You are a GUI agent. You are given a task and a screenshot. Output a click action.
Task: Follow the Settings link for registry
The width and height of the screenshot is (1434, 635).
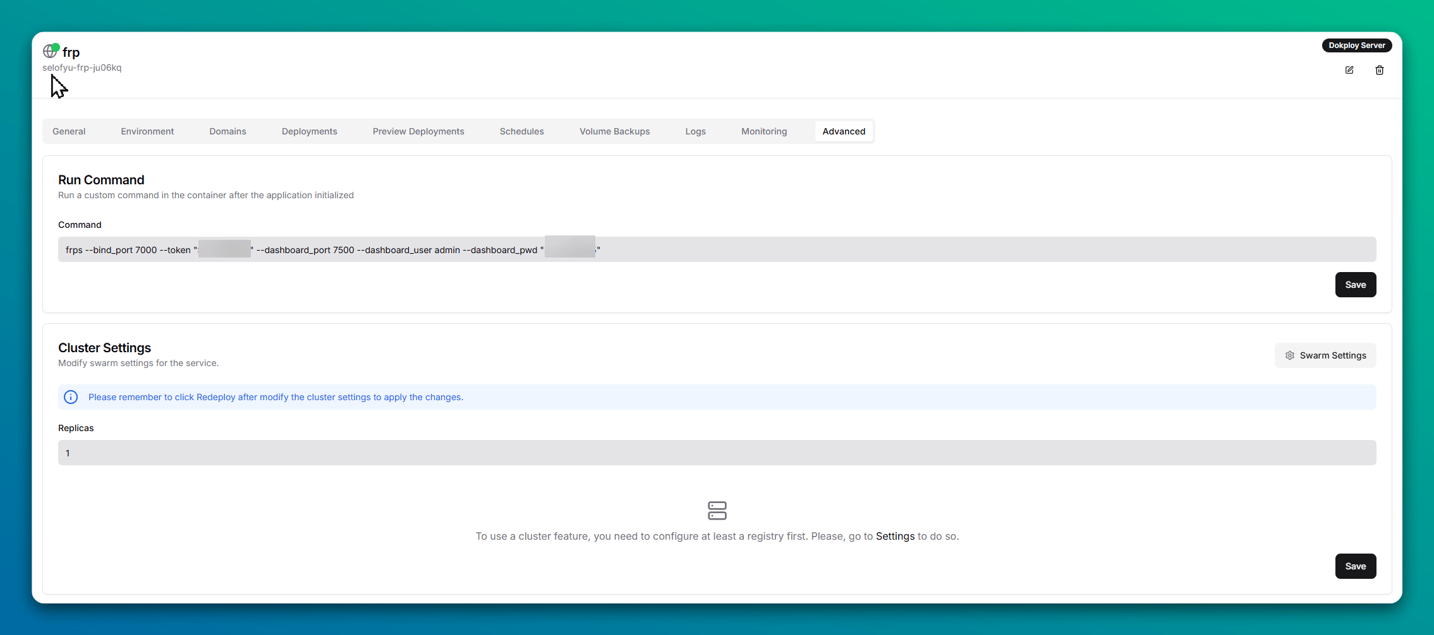click(894, 536)
